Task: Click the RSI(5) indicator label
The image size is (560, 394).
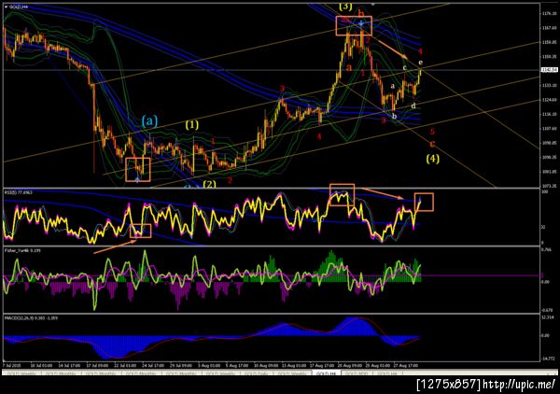Action: click(x=19, y=192)
